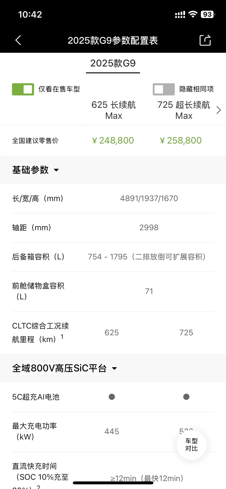Enable the 隐藏相同项 switch
This screenshot has width=226, height=489.
tap(164, 89)
